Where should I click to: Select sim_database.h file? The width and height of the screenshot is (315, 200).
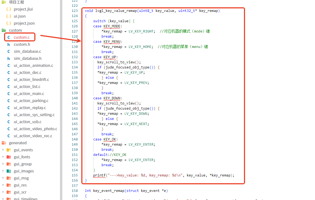coord(28,58)
